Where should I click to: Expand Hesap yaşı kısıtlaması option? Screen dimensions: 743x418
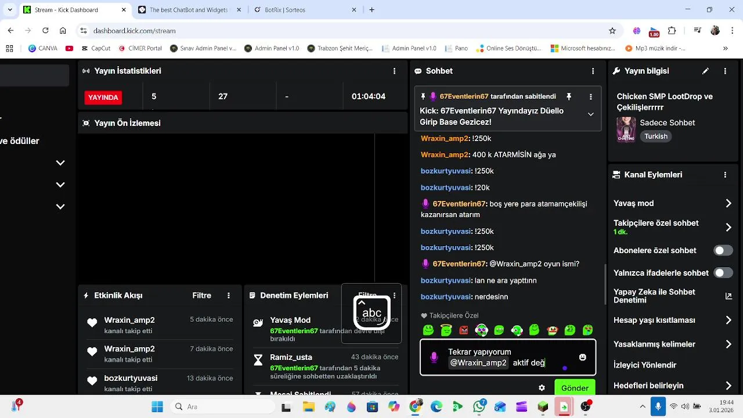pyautogui.click(x=728, y=320)
